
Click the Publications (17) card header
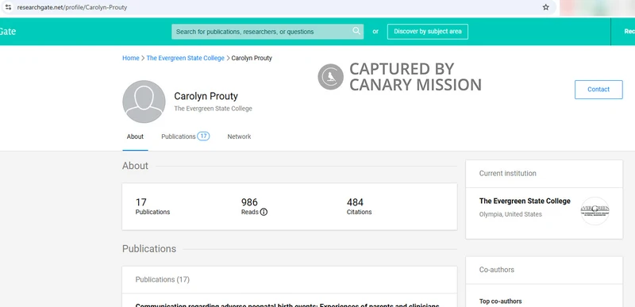point(290,279)
